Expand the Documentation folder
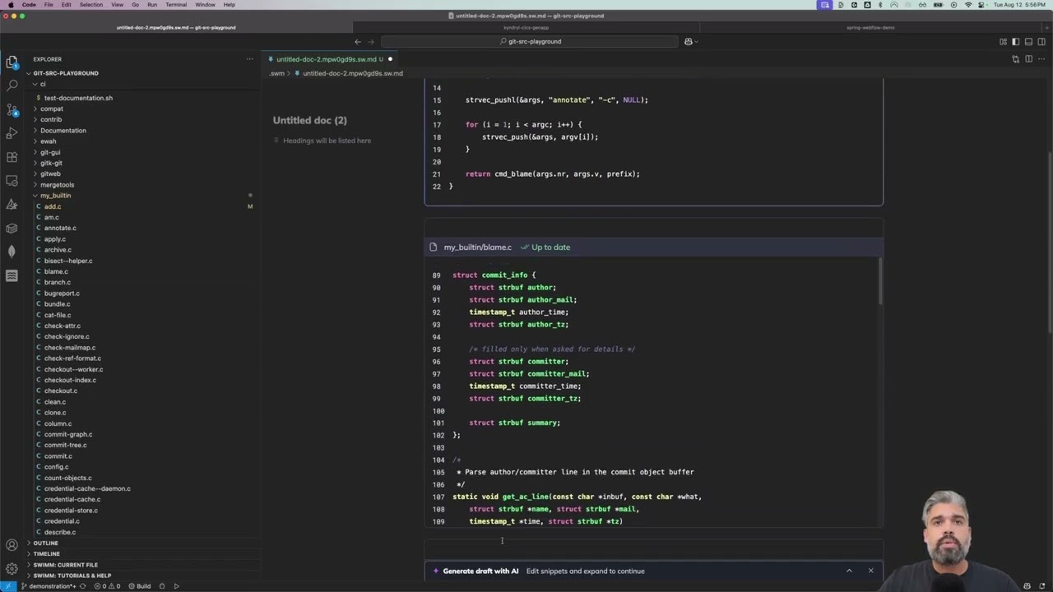This screenshot has width=1053, height=592. [x=63, y=130]
